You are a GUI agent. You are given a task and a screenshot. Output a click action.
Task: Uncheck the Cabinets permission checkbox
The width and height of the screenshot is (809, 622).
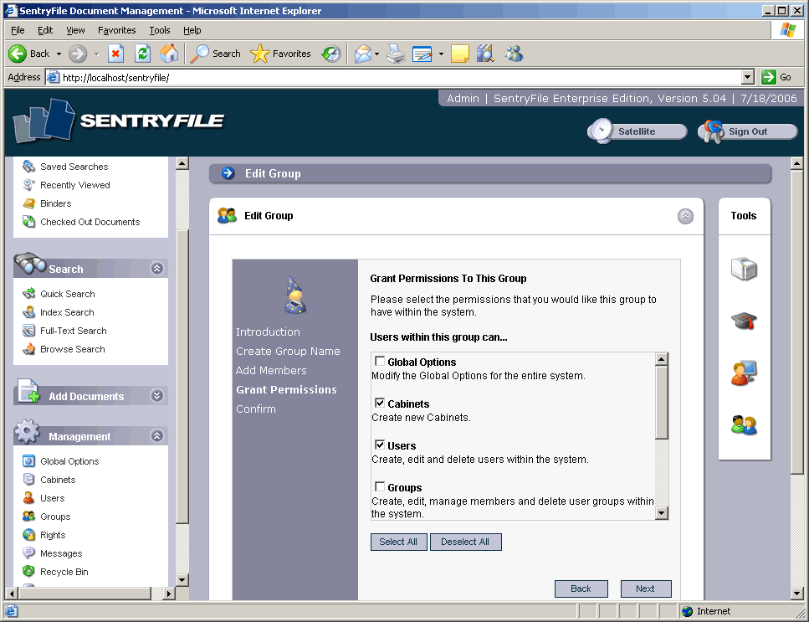[380, 404]
